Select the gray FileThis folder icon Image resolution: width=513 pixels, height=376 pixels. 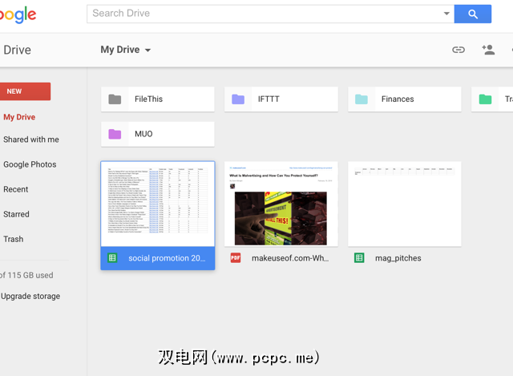coord(115,99)
